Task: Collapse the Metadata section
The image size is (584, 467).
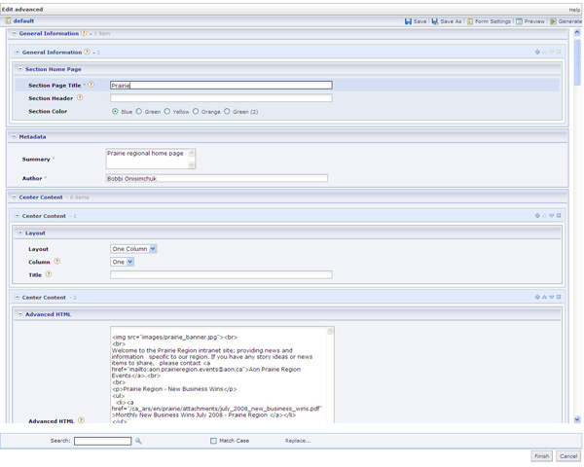Action: [x=14, y=137]
